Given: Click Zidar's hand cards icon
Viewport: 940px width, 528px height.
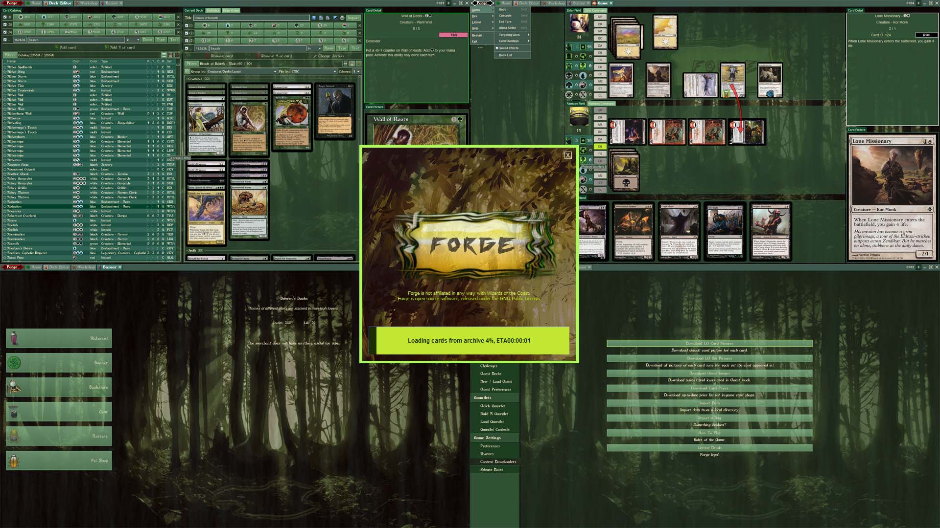Looking at the screenshot, I should pos(569,47).
